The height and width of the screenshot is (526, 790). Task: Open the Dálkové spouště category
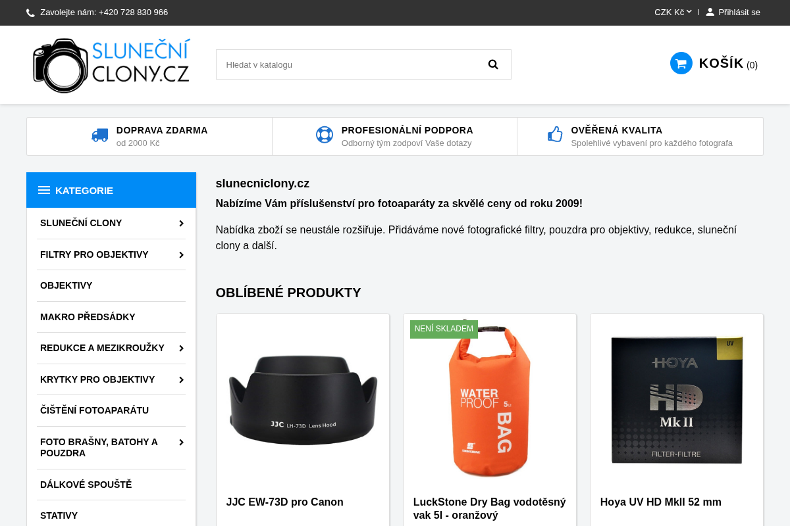(x=86, y=485)
